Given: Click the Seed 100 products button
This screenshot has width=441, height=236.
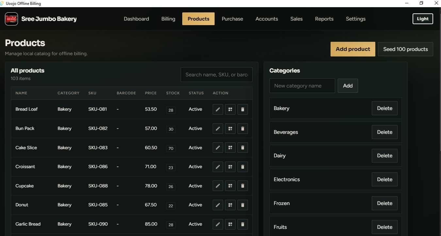Looking at the screenshot, I should [405, 49].
